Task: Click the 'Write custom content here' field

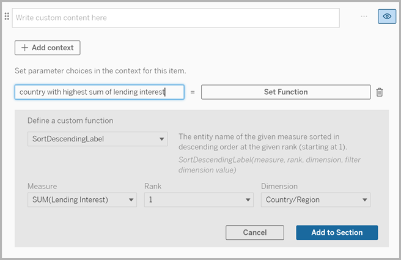Action: click(x=176, y=18)
